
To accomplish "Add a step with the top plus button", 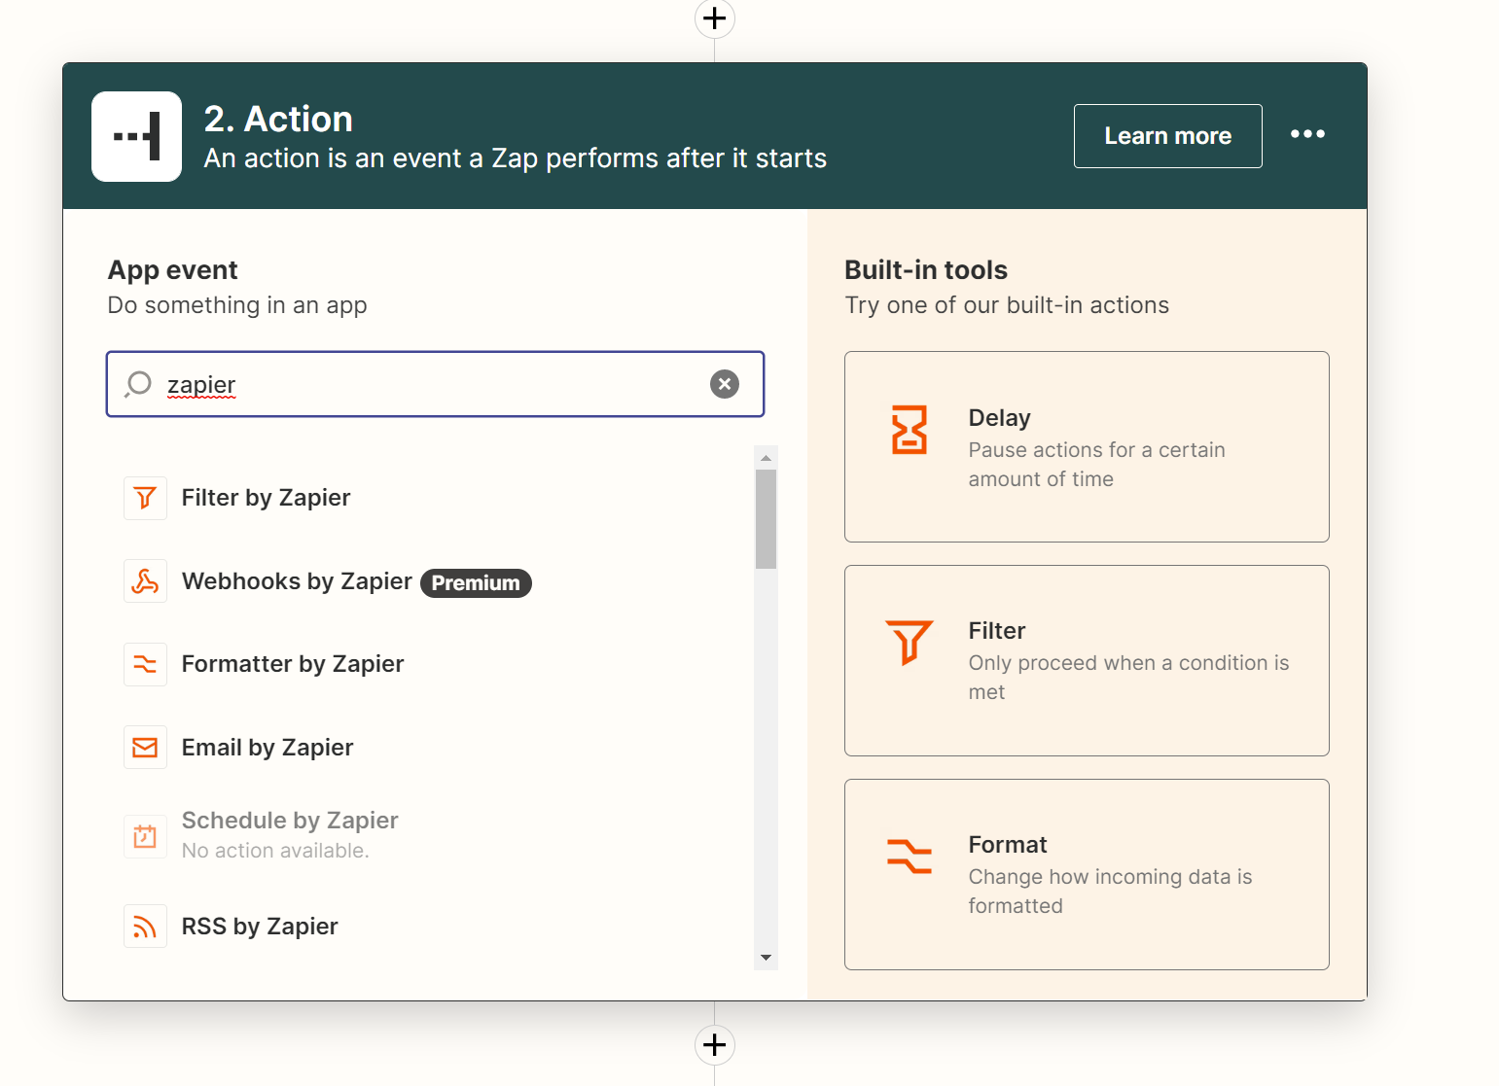I will click(x=715, y=18).
